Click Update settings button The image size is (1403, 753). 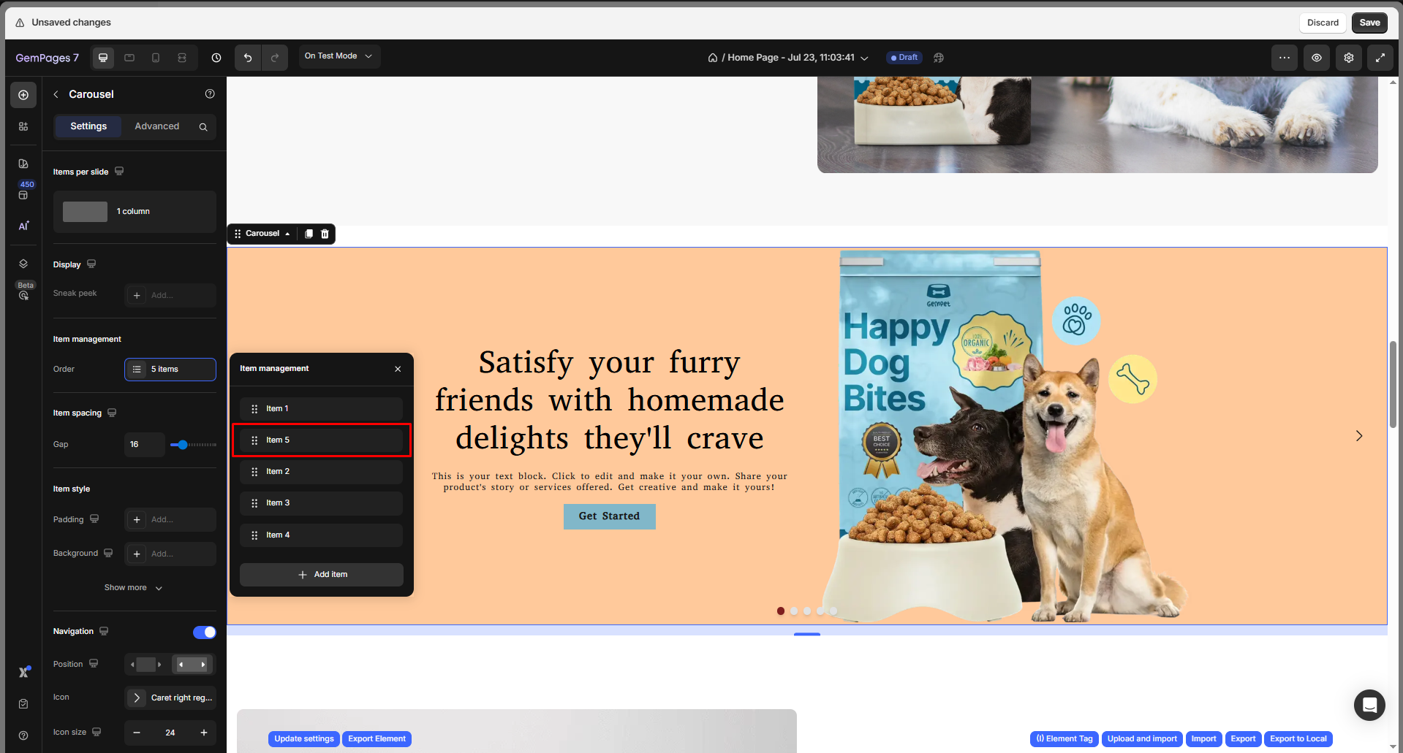click(304, 739)
